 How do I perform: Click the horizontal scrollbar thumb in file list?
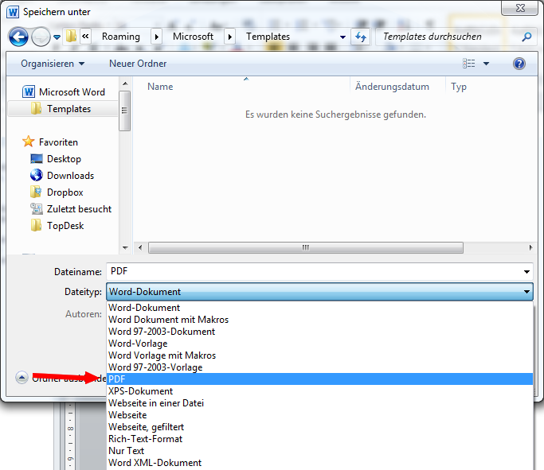click(306, 247)
